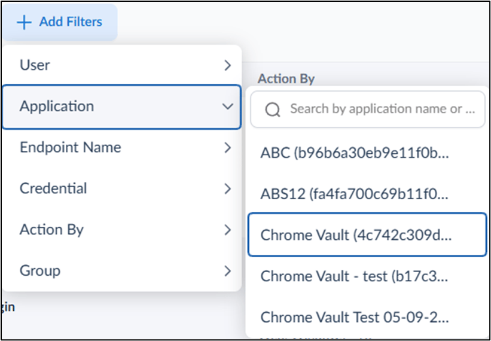Choose Group filter option
Viewport: 491px width, 341px height.
[122, 271]
